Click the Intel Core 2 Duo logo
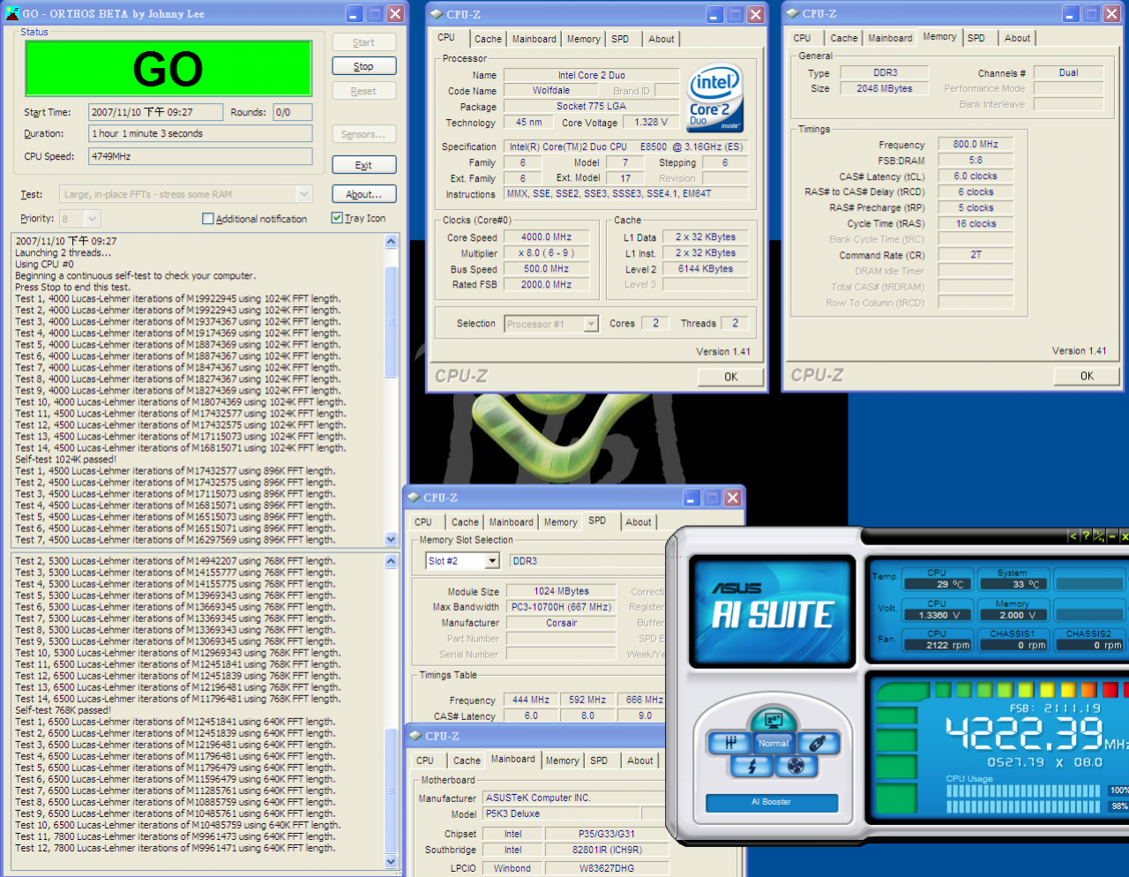Screen dimensions: 1129x877 714,99
